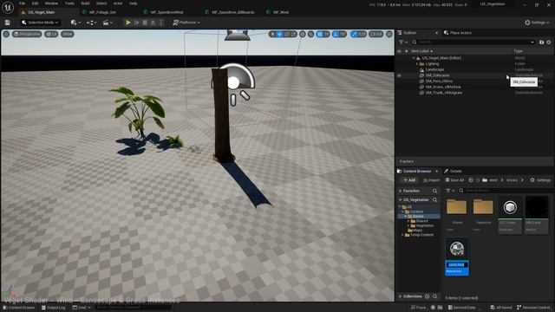This screenshot has width=555, height=312.
Task: Click the Outliner create folder icon
Action: 541,42
